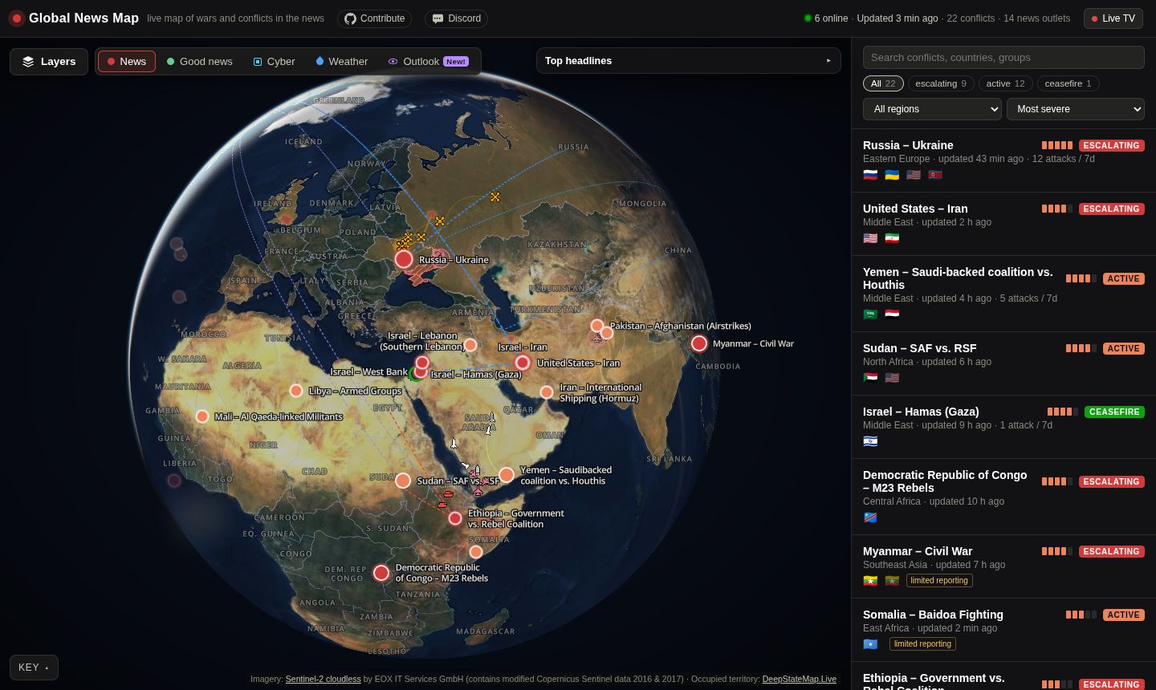1156x690 pixels.
Task: Click the Democratic Republic of Congo map marker
Action: click(x=381, y=573)
